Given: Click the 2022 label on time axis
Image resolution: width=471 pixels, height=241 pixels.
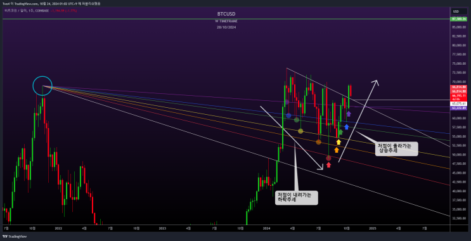Looking at the screenshot, I should [x=58, y=228].
